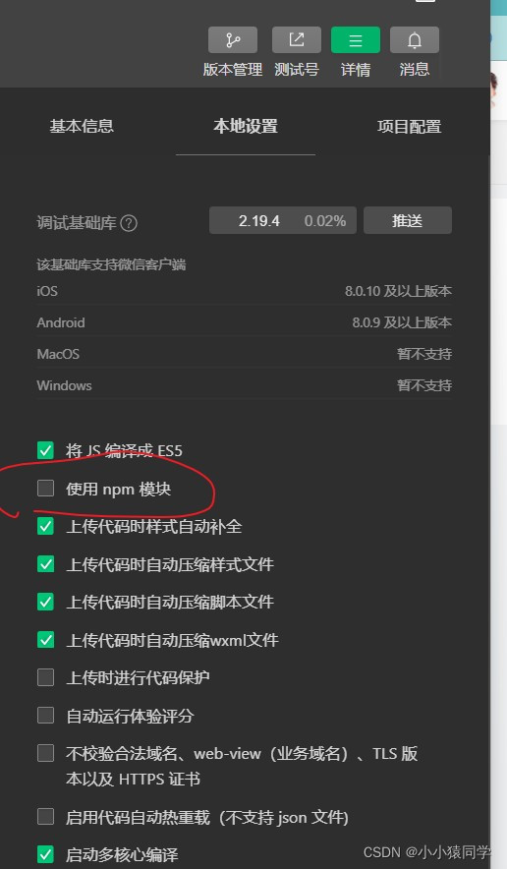Click the help icon beside 调试基础库
Image resolution: width=507 pixels, height=869 pixels.
point(129,223)
